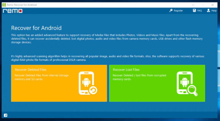Click the 'internal storage memory and SD cards' description
The height and width of the screenshot is (121, 220).
pyautogui.click(x=42, y=77)
